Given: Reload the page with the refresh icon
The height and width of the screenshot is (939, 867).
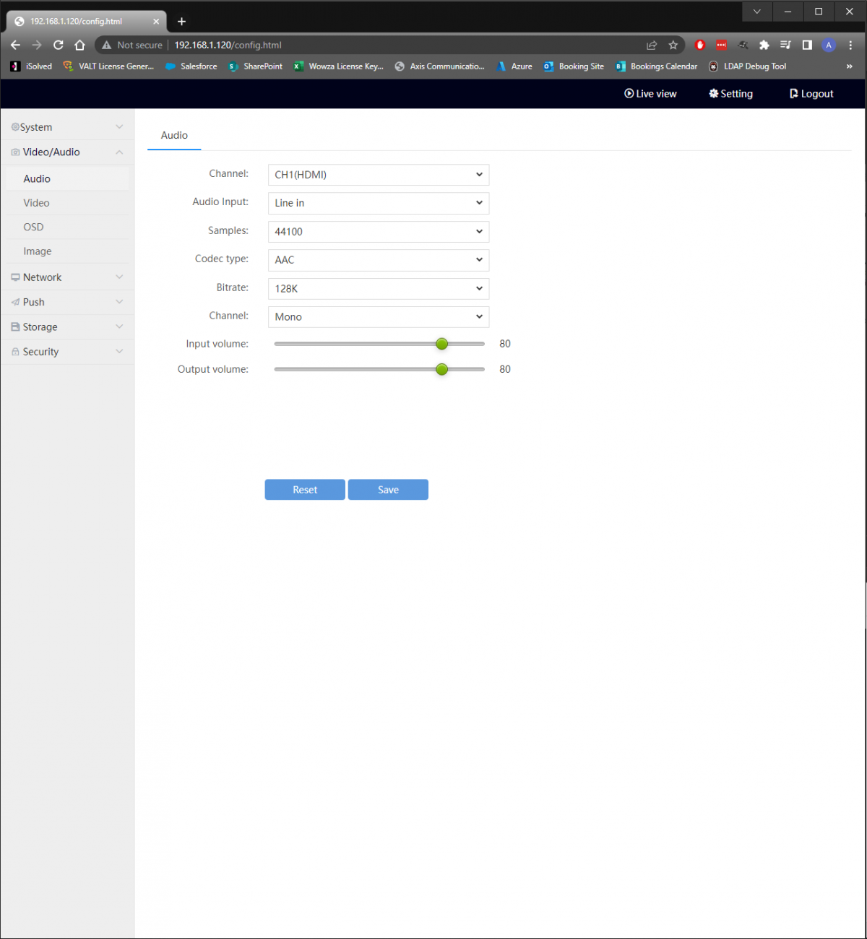Looking at the screenshot, I should [x=59, y=45].
